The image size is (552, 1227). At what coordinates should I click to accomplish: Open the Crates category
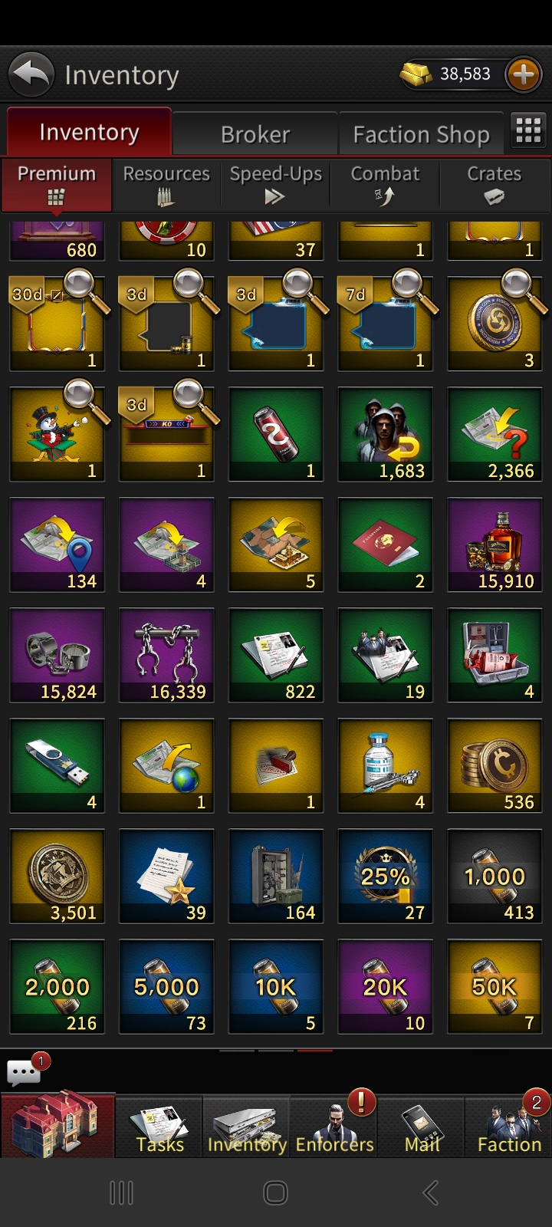[495, 185]
